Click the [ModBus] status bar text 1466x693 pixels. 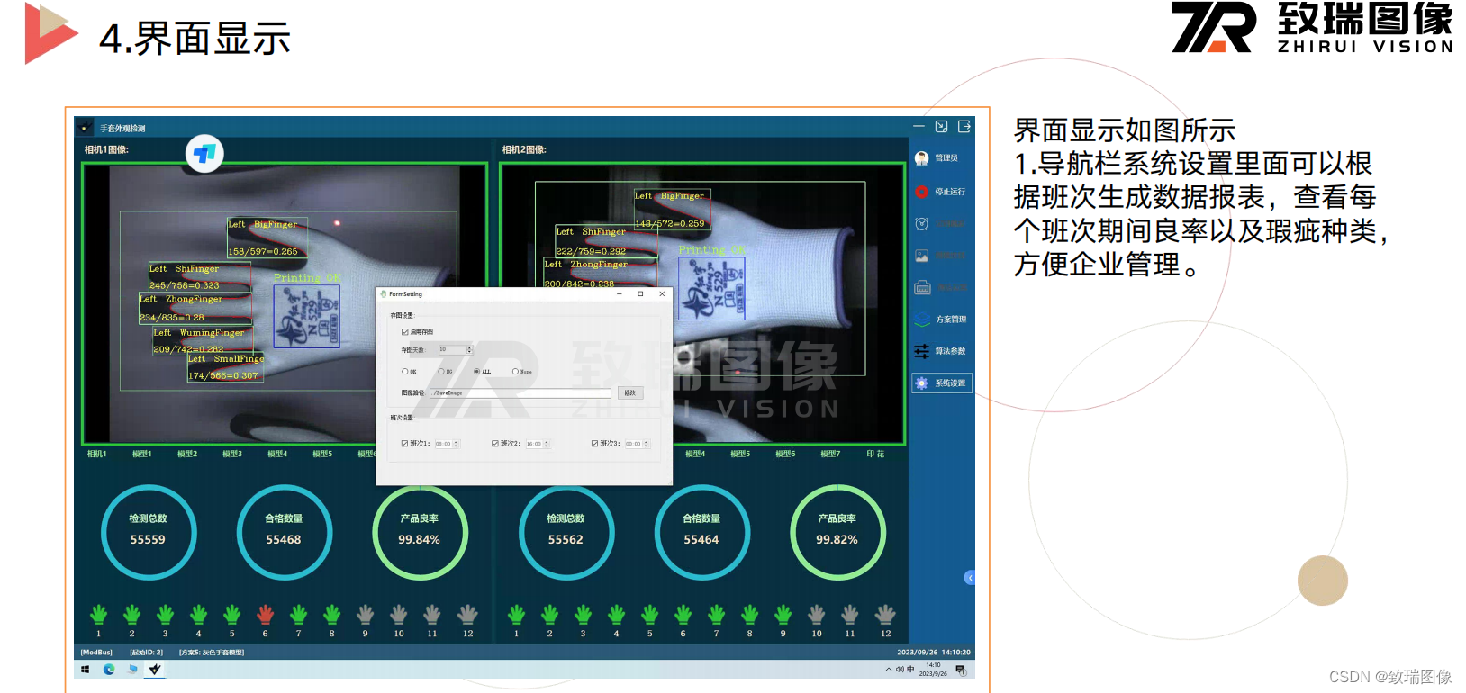96,652
